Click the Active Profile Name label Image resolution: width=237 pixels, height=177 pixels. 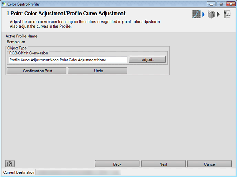tap(22, 36)
